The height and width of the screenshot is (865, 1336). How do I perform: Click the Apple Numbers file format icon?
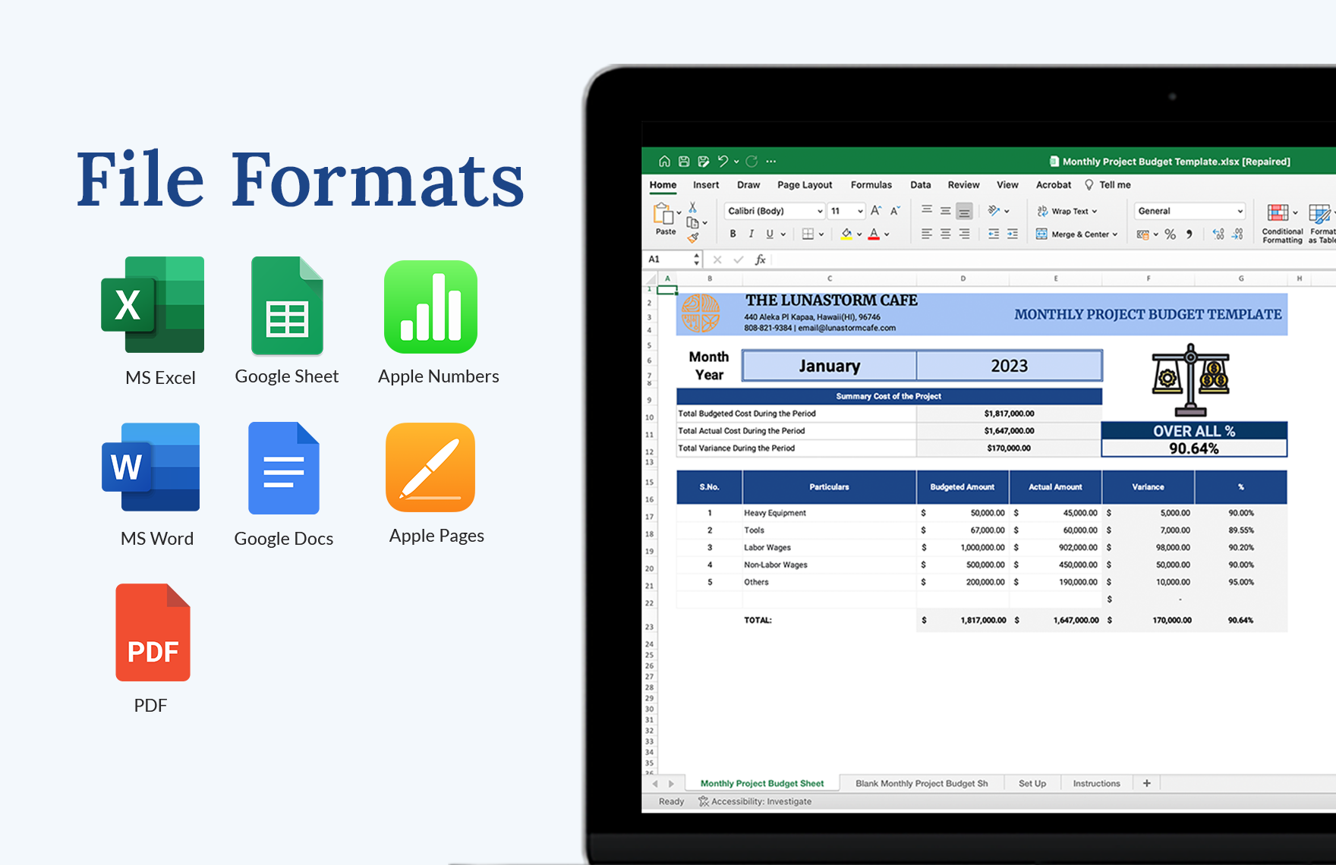(430, 307)
